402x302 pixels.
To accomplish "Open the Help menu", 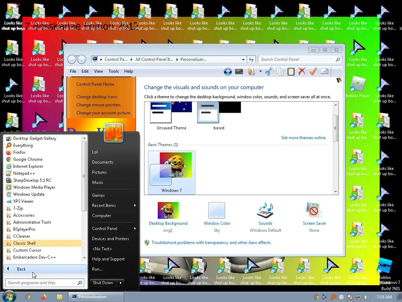I will click(x=128, y=71).
